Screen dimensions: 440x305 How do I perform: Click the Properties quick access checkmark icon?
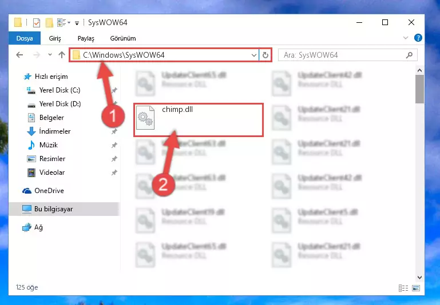[x=37, y=22]
